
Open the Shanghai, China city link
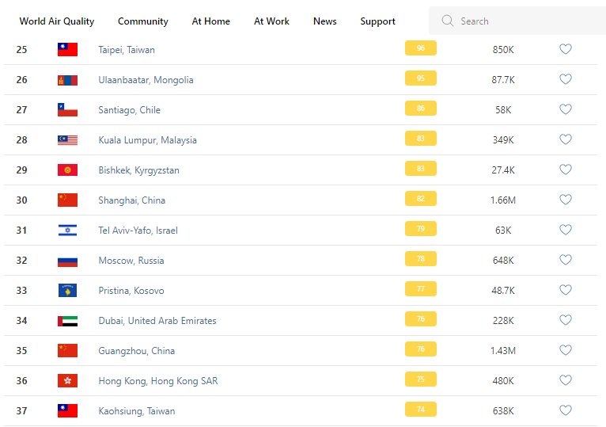click(x=132, y=200)
